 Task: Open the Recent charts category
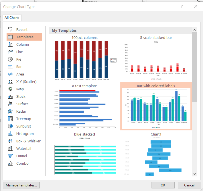[22, 30]
